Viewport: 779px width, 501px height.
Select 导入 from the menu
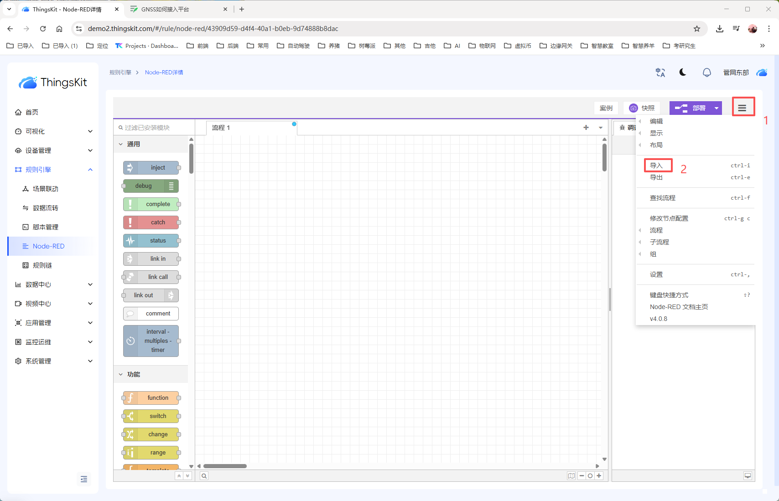click(x=656, y=165)
